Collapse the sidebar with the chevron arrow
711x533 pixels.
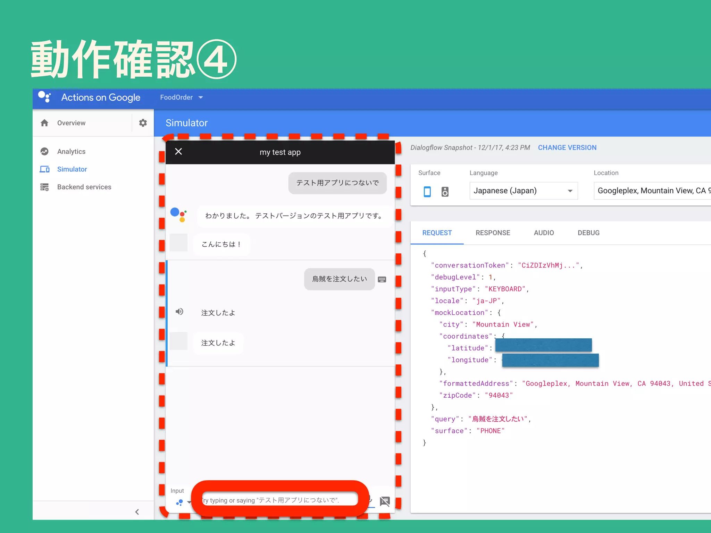[x=137, y=512]
